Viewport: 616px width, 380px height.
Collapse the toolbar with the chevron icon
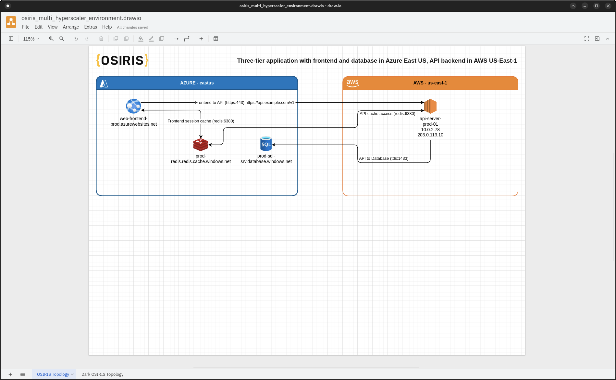click(608, 39)
